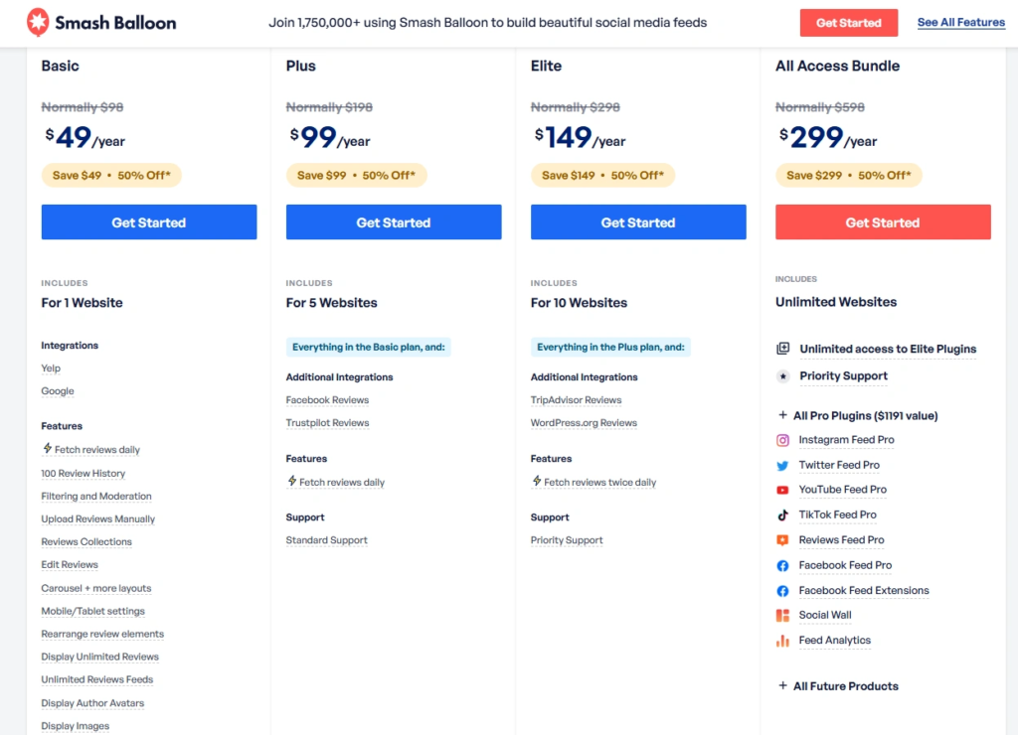Click the Instagram Feed Pro icon
The image size is (1018, 735).
click(x=782, y=440)
